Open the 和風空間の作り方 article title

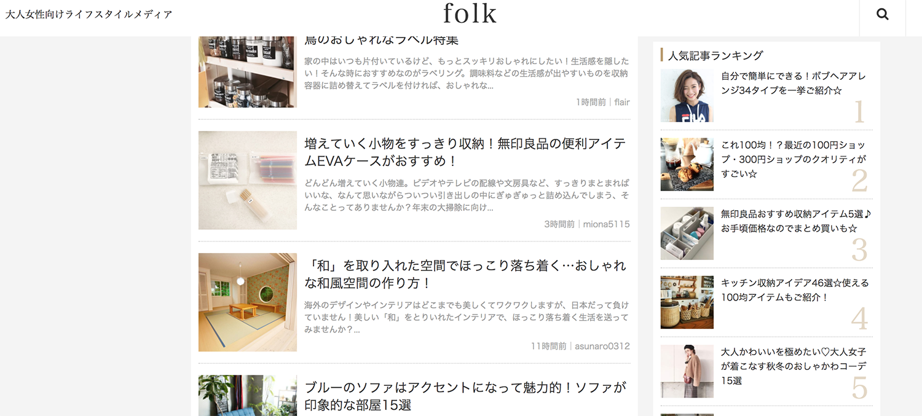465,274
